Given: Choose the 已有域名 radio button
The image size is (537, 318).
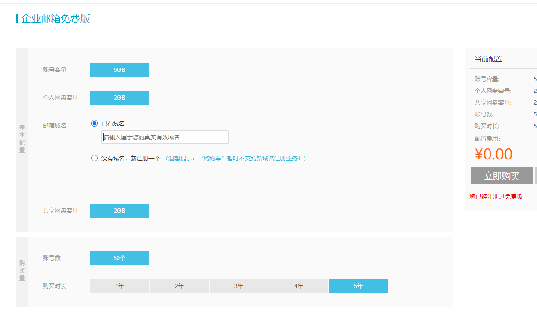Looking at the screenshot, I should click(x=94, y=124).
